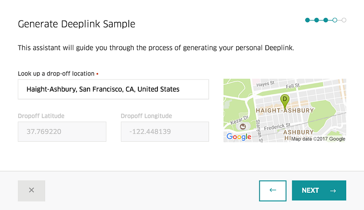Click the Hayes St label on the map

266,84
